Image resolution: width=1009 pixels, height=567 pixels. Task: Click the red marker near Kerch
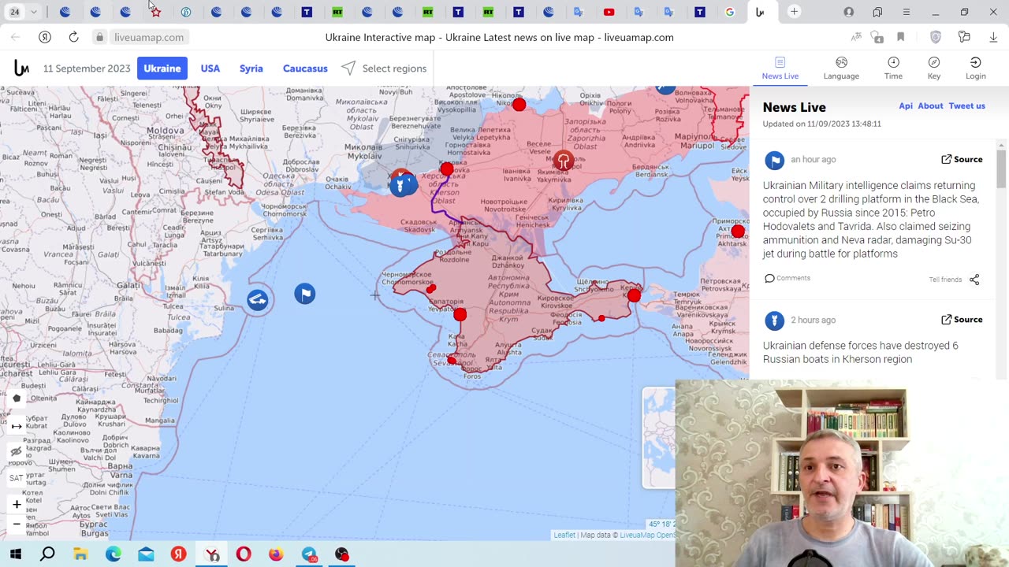click(x=634, y=295)
